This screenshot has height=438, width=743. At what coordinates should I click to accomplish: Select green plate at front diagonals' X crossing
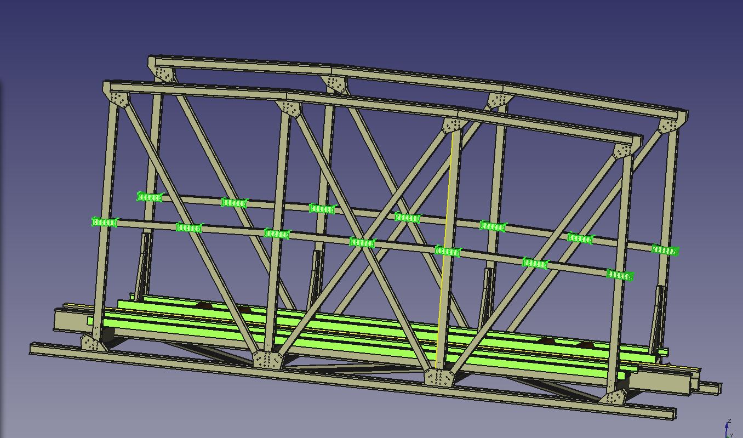(362, 242)
